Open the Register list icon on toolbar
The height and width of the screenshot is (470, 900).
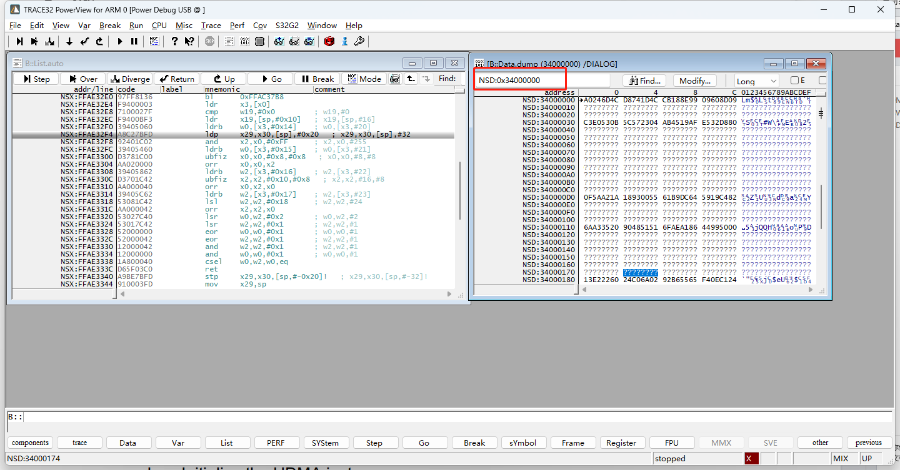(259, 41)
